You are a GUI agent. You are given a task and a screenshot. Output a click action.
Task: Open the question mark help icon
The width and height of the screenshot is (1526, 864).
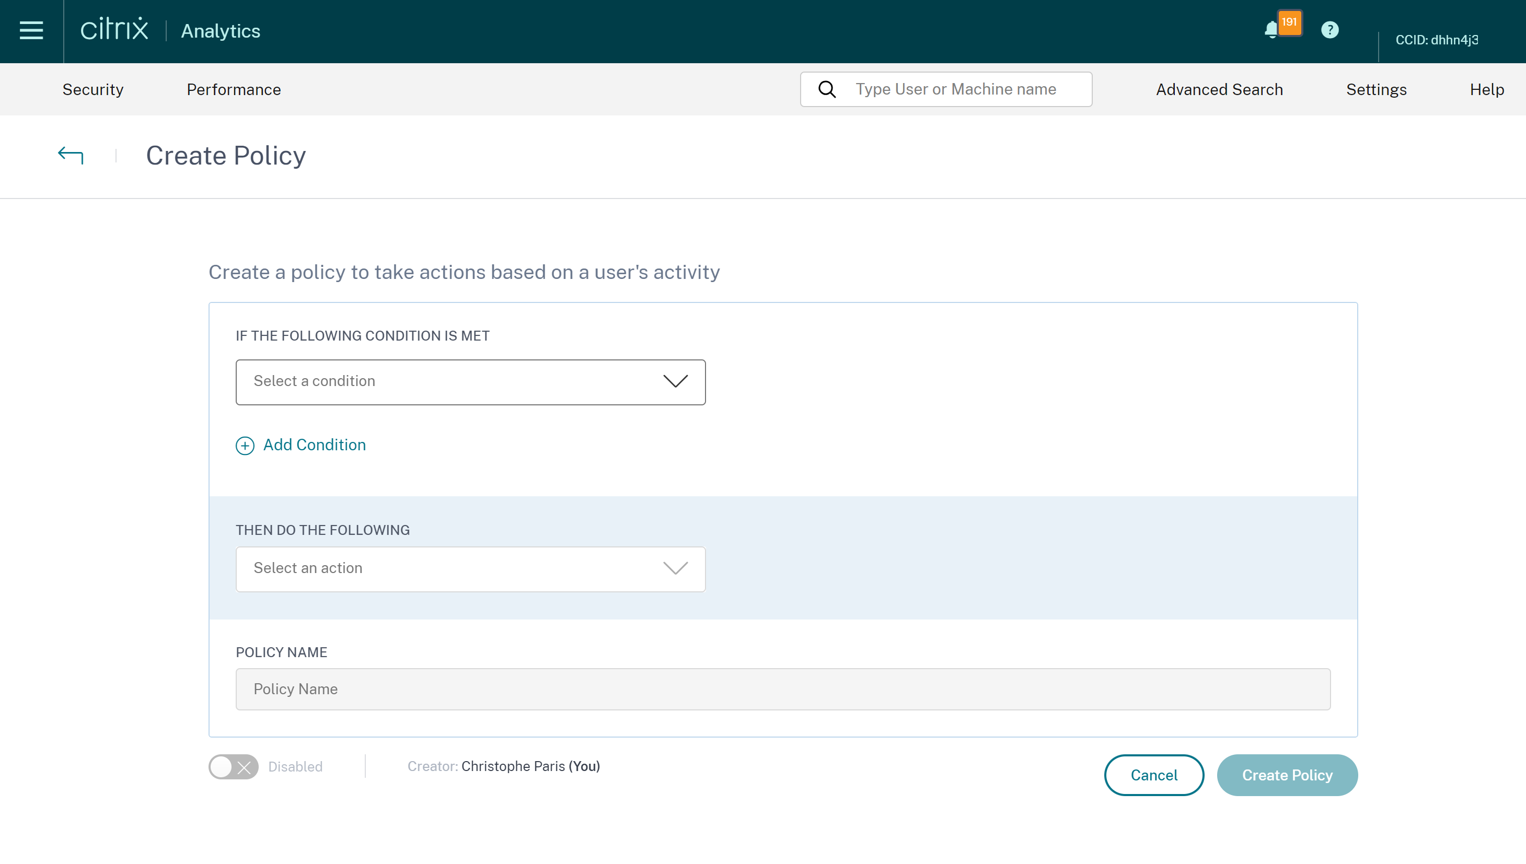[x=1330, y=30]
